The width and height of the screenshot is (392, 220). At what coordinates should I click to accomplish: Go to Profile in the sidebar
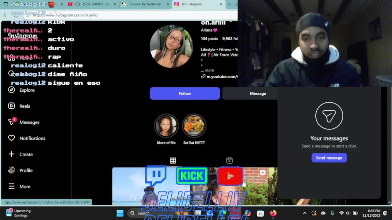coord(20,170)
